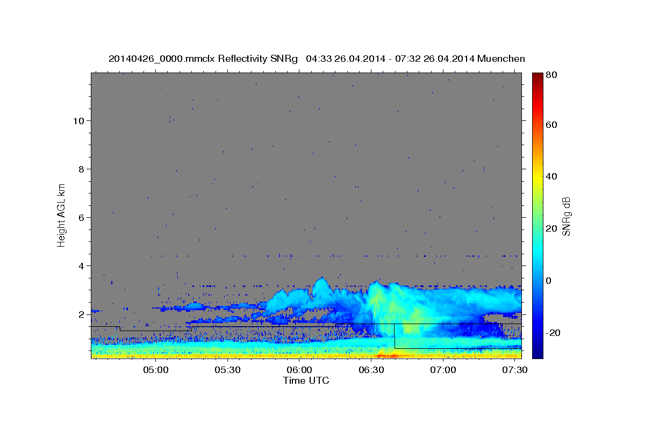Select the 05:30 time tick label

coord(227,370)
